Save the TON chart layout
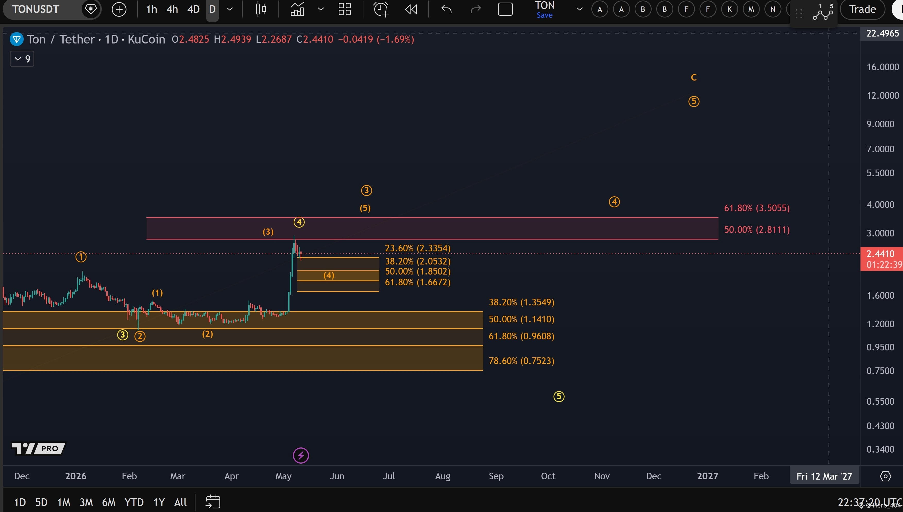 544,15
